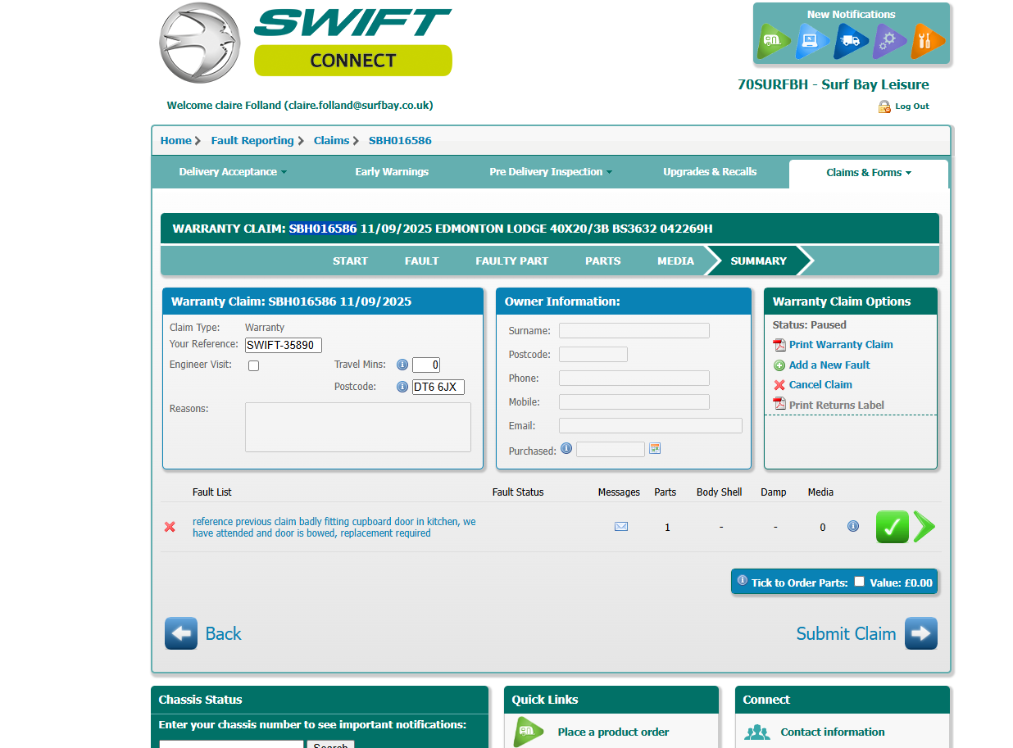1013x748 pixels.
Task: Go to the PARTS step
Action: click(603, 261)
